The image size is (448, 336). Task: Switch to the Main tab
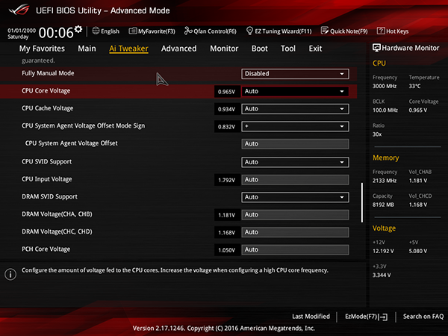click(87, 49)
